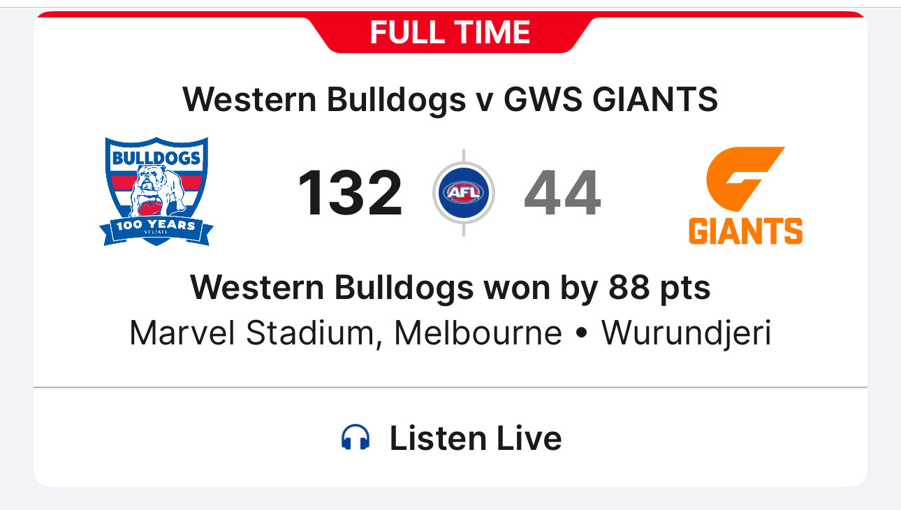901x510 pixels.
Task: Click the vertical line above AFL badge
Action: click(464, 155)
